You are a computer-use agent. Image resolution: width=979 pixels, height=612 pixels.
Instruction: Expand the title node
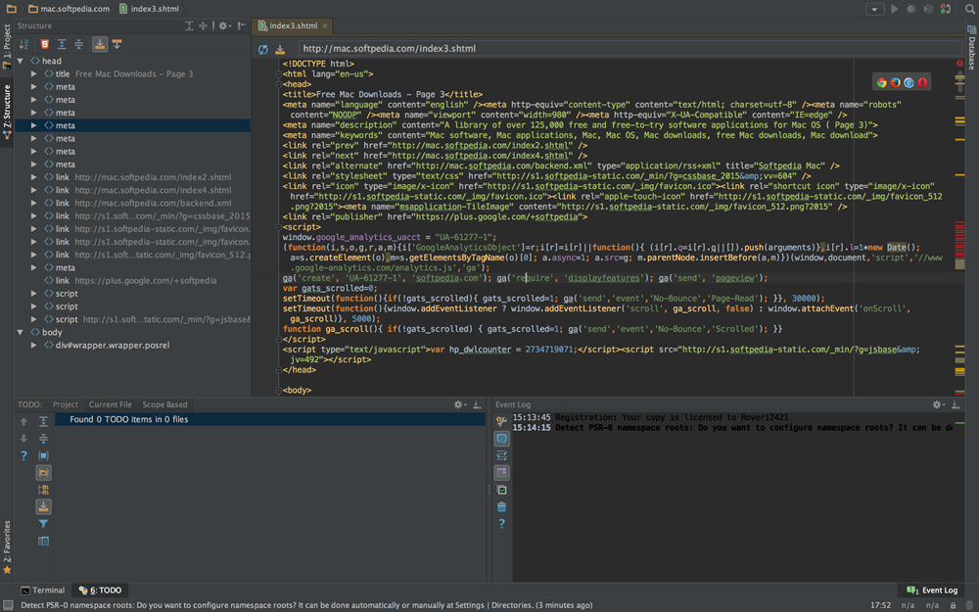point(33,73)
